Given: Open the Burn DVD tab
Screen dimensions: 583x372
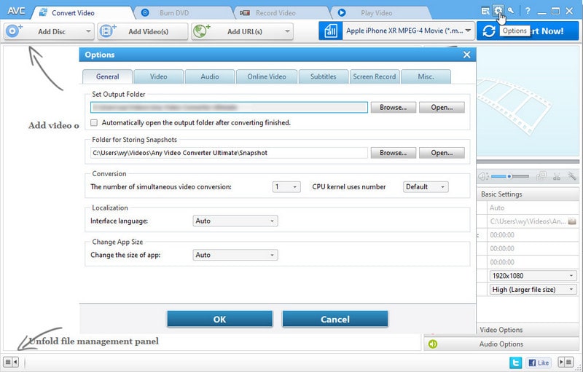Looking at the screenshot, I should click(182, 13).
